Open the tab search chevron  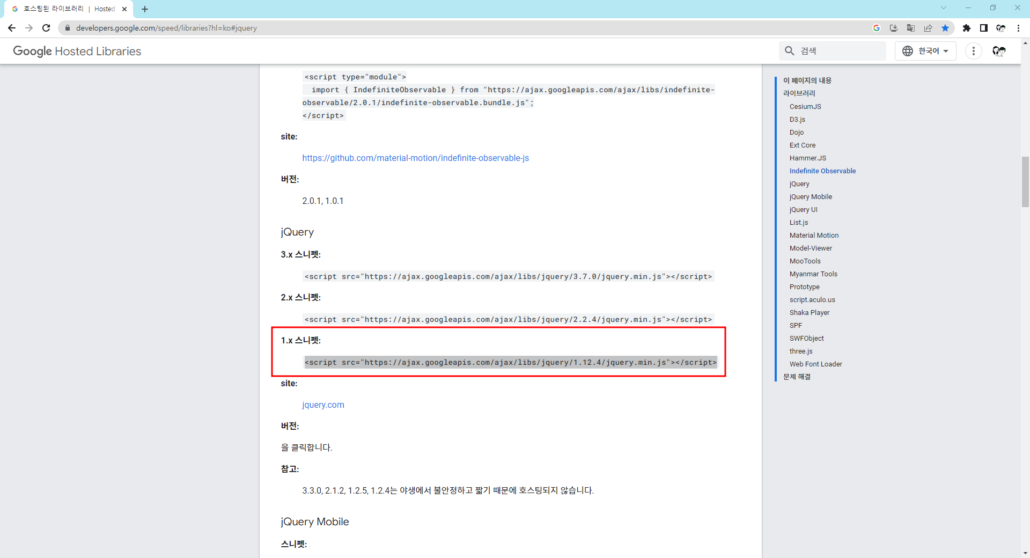point(944,8)
